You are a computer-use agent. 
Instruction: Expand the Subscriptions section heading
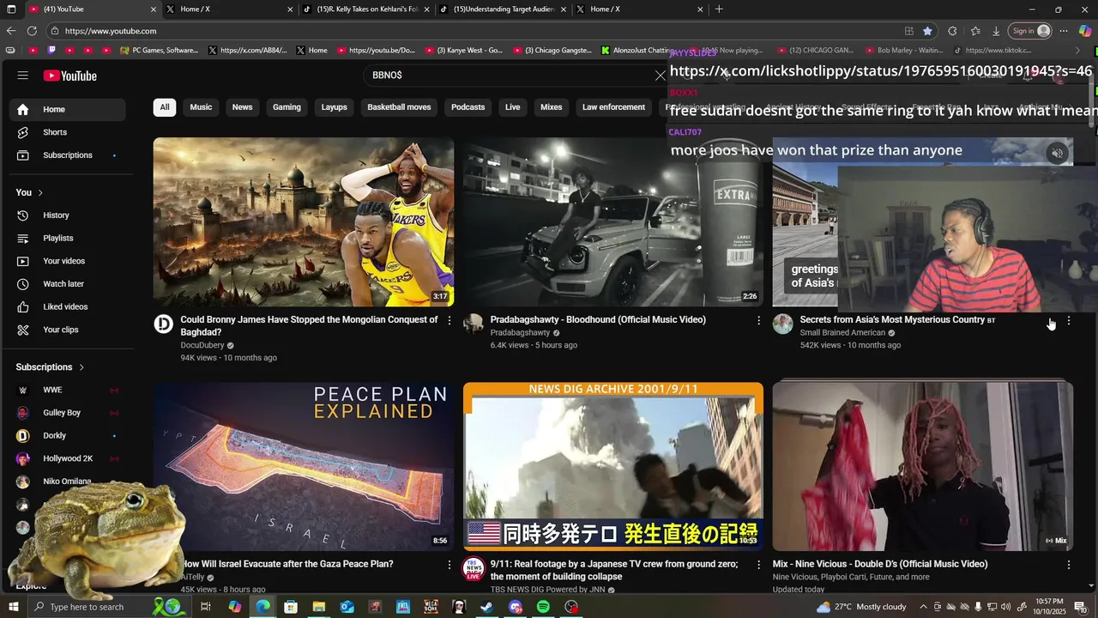(x=50, y=367)
